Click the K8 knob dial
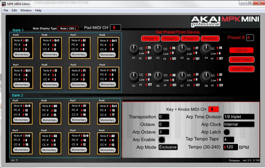Image resolution: width=265 pixels, height=168 pixels. pyautogui.click(x=206, y=76)
